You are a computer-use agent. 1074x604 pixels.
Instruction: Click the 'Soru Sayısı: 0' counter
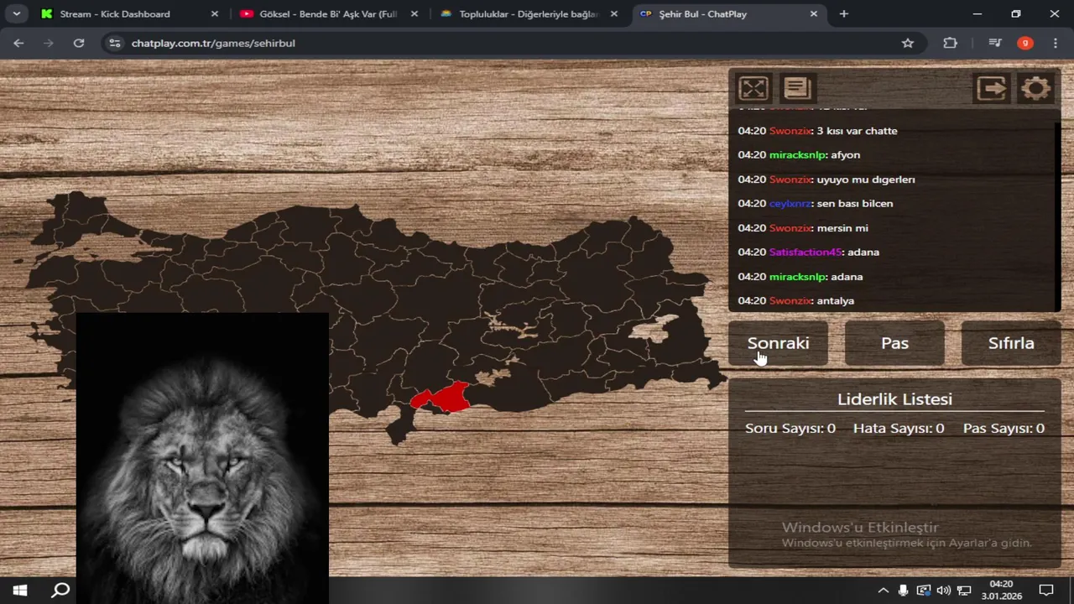point(790,429)
